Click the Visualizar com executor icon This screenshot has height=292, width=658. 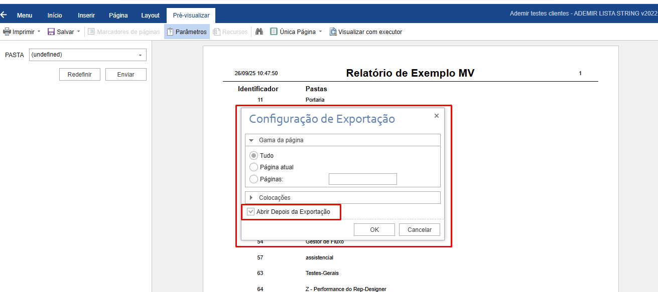[333, 32]
